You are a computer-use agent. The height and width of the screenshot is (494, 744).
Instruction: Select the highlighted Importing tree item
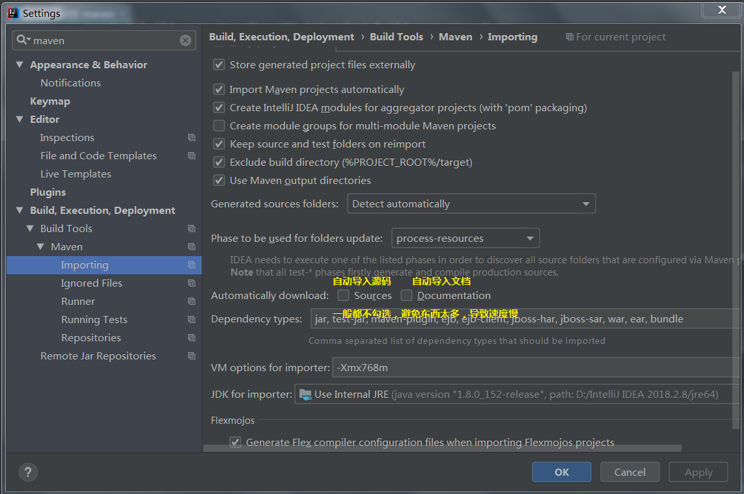(104, 265)
